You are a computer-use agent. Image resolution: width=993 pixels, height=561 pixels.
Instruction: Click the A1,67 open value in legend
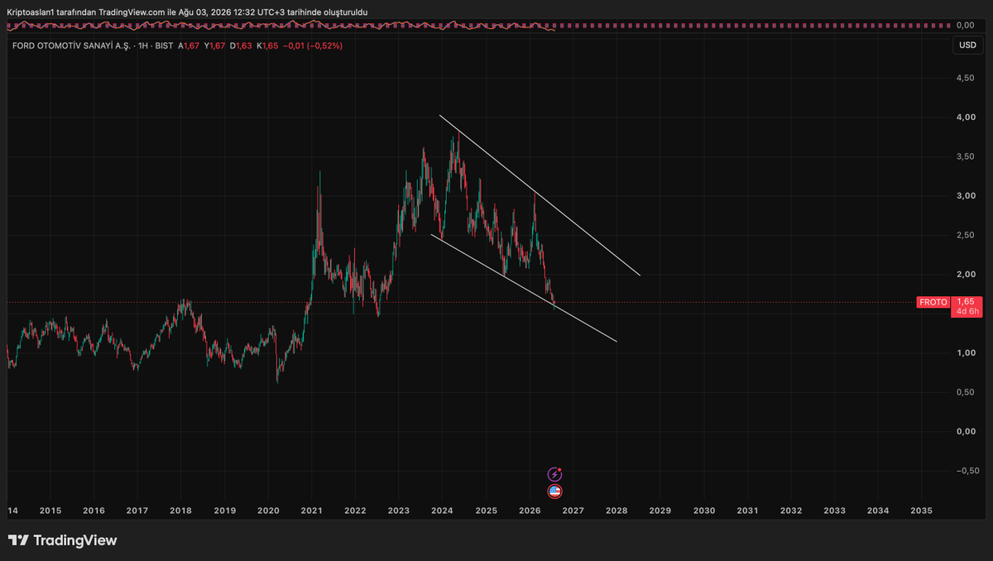189,46
